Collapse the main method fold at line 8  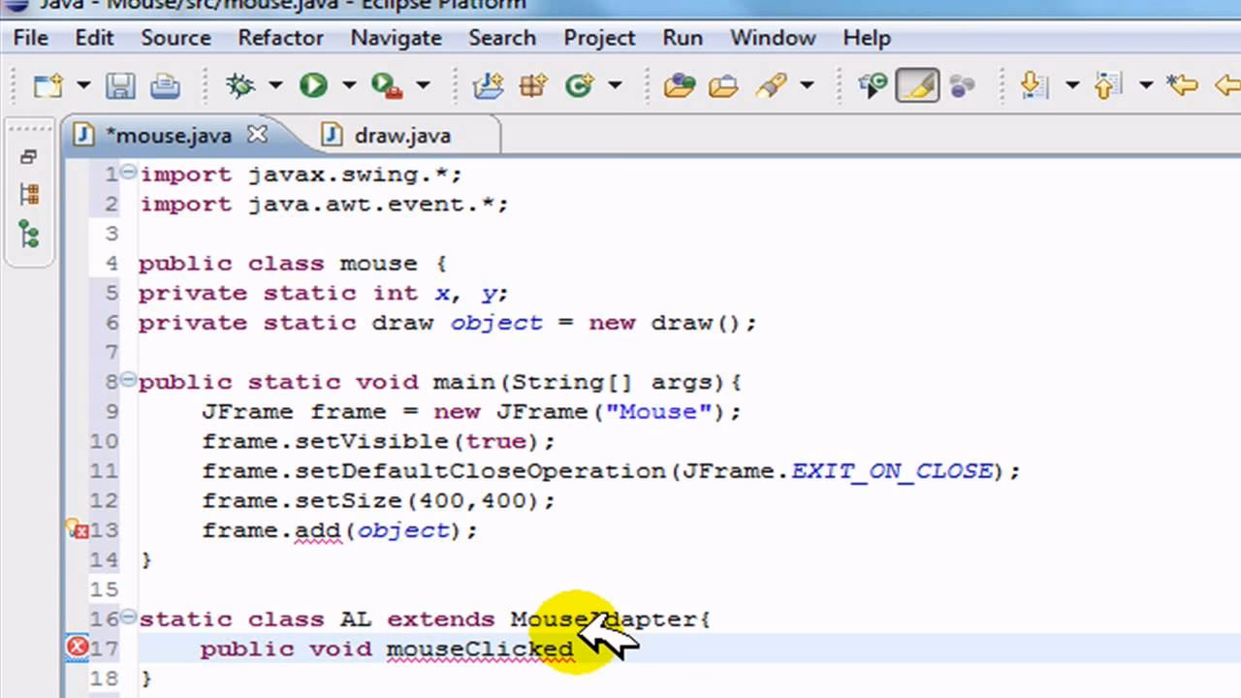(x=128, y=381)
